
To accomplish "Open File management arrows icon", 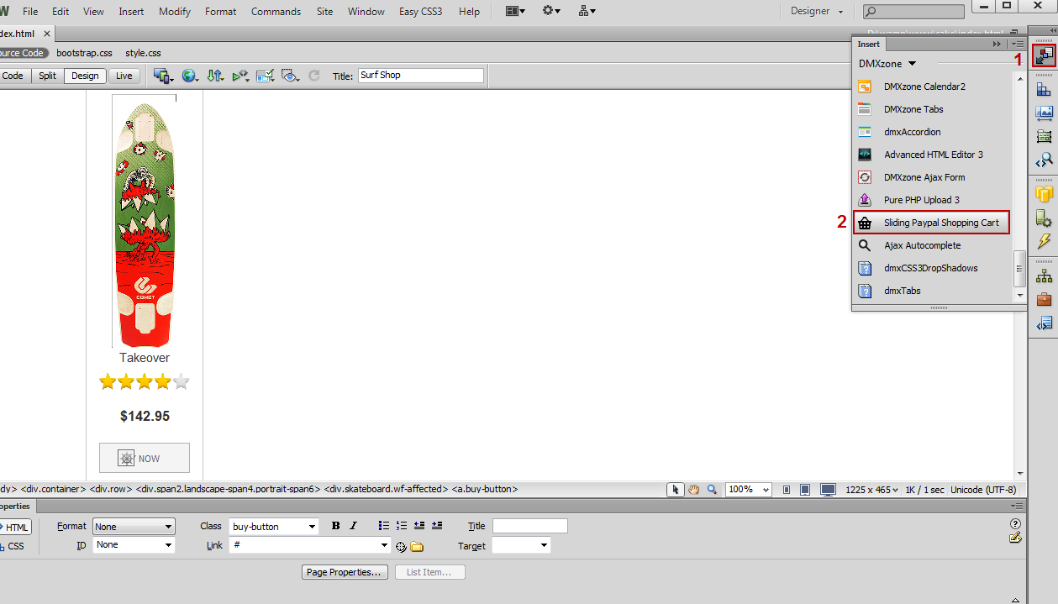I will point(215,76).
